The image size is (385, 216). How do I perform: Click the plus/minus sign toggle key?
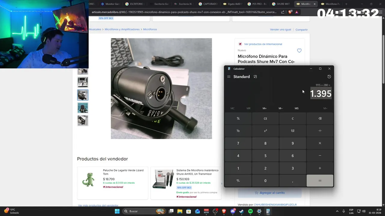point(238,181)
